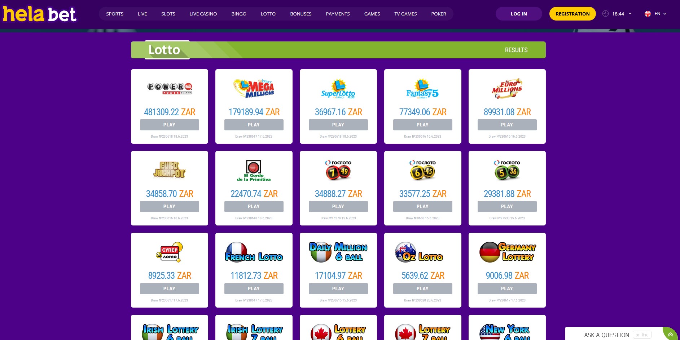The width and height of the screenshot is (680, 340).
Task: Open the Euro Jackpot logo
Action: [170, 170]
